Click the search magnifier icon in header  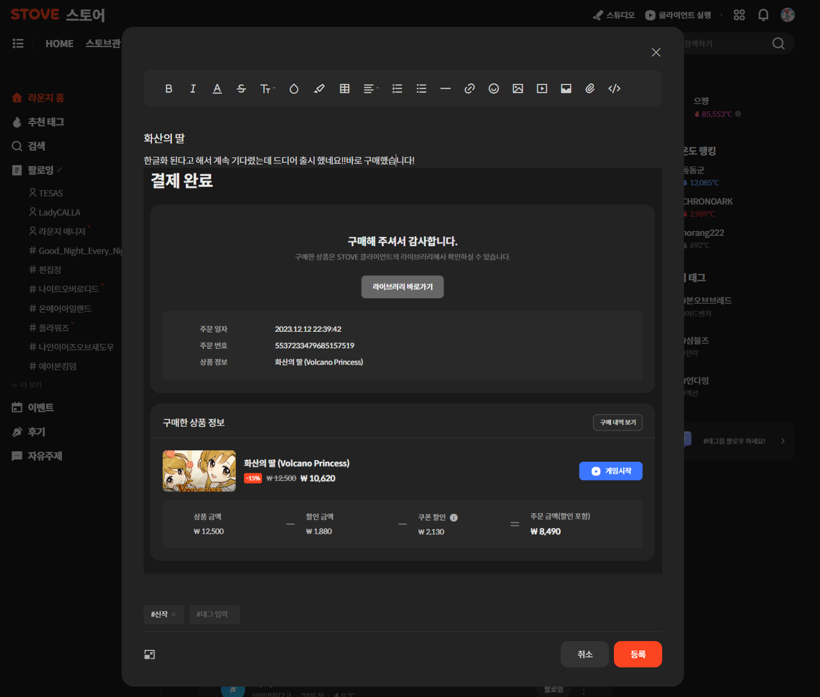778,43
